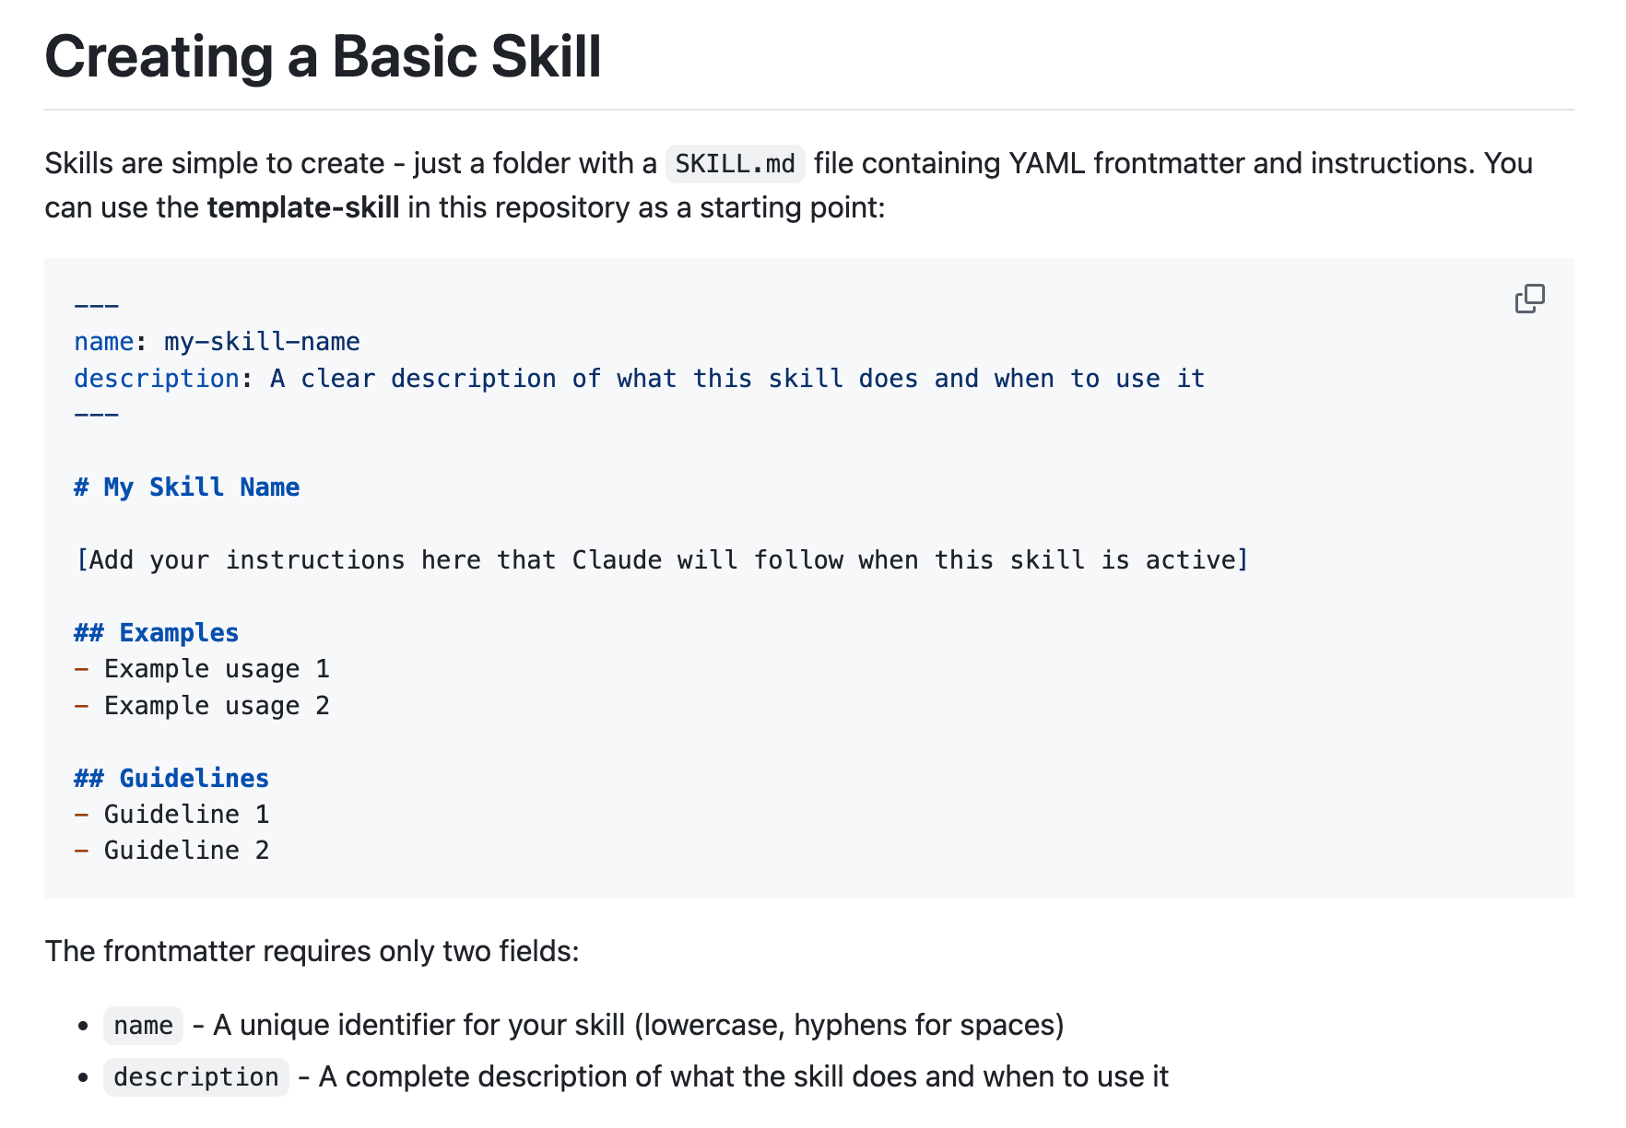The height and width of the screenshot is (1128, 1626).
Task: Click the "description" code tag in bullet list
Action: [196, 1077]
